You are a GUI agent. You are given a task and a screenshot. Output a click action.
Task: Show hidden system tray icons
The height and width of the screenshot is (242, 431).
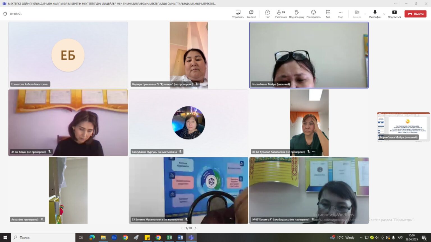tap(361, 238)
